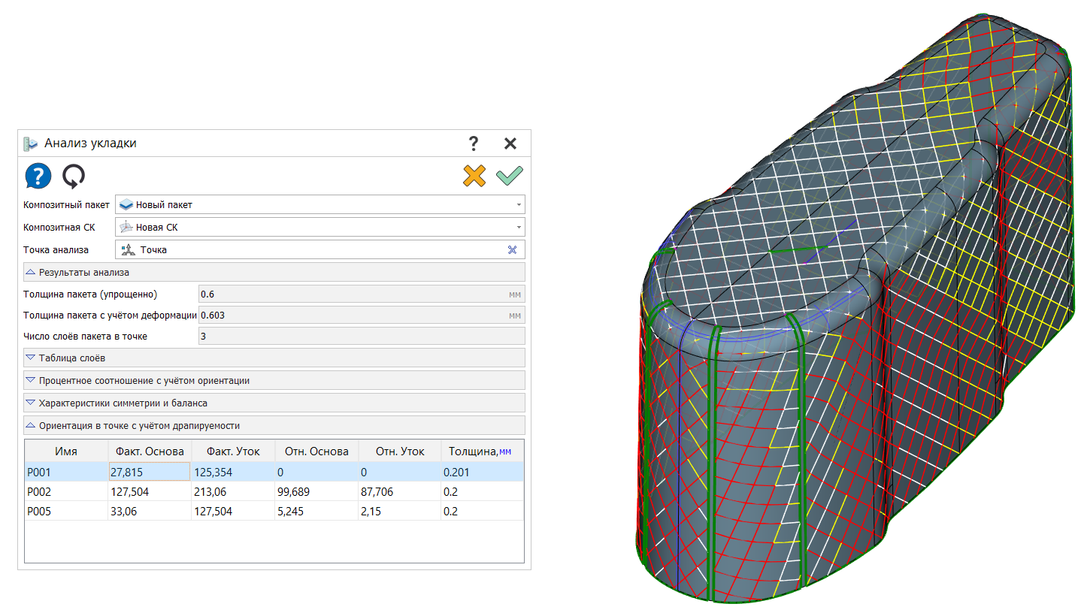The height and width of the screenshot is (613, 1087).
Task: Open the Композитный пакет dropdown
Action: (519, 205)
